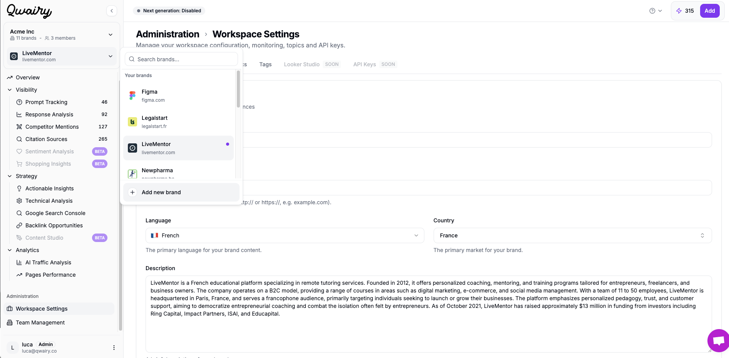Click the Search brands field

181,59
